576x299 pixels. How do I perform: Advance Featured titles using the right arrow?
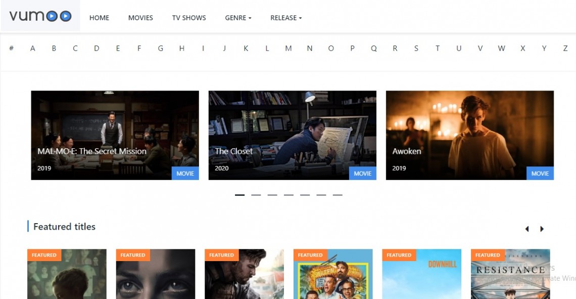pyautogui.click(x=542, y=229)
